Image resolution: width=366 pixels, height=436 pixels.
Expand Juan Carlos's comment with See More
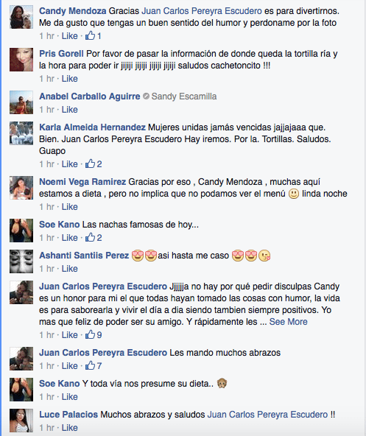click(288, 322)
